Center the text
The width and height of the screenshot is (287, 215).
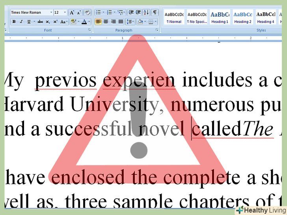[106, 22]
